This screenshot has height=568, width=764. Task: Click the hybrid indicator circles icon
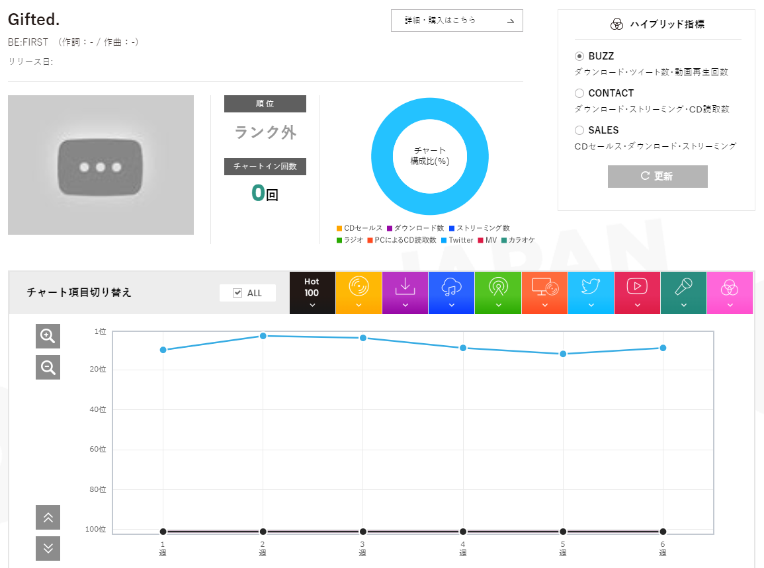(617, 24)
